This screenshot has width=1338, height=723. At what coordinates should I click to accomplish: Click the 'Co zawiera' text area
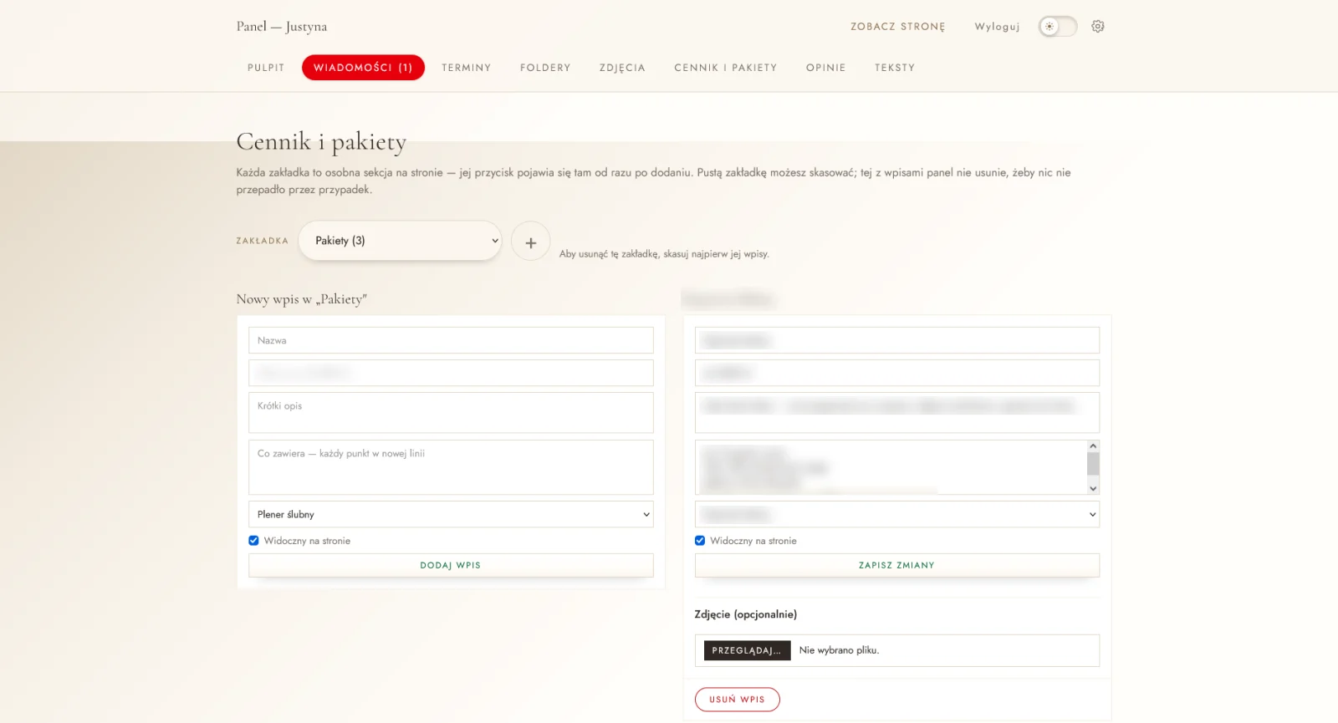point(451,467)
